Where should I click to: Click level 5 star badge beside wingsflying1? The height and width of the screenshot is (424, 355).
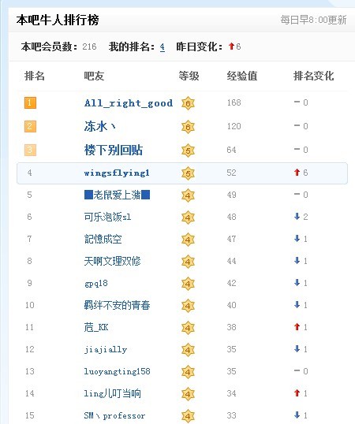188,173
